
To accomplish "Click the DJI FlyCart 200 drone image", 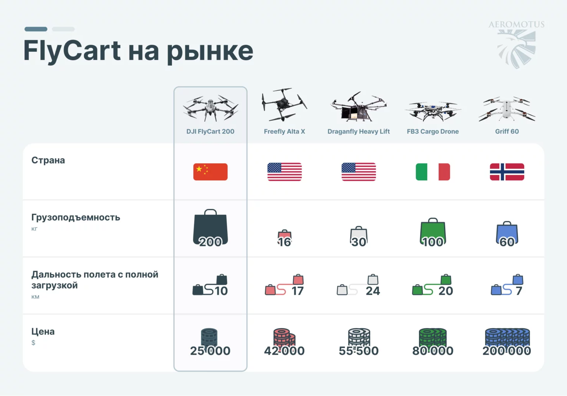I will [210, 107].
